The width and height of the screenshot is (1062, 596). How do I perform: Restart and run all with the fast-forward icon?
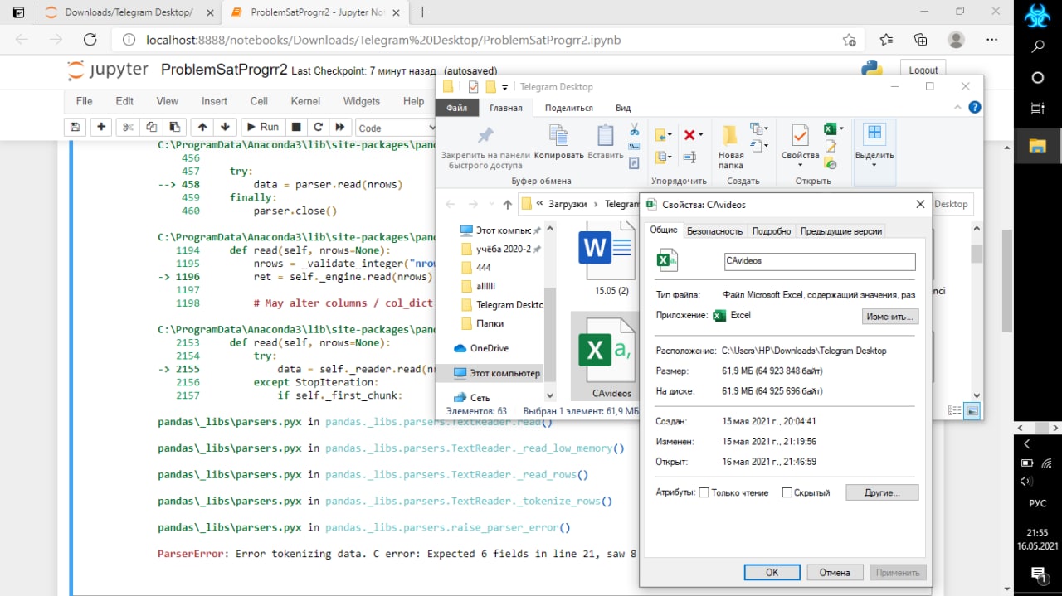[339, 127]
